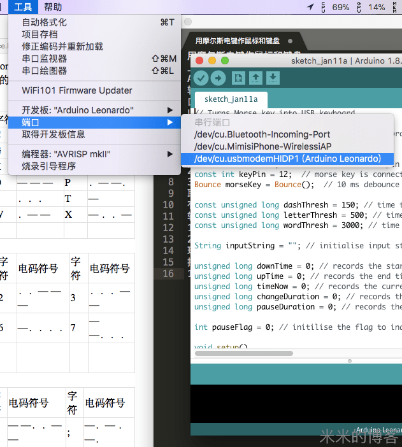Click the location arrow in menu bar

coord(310,7)
